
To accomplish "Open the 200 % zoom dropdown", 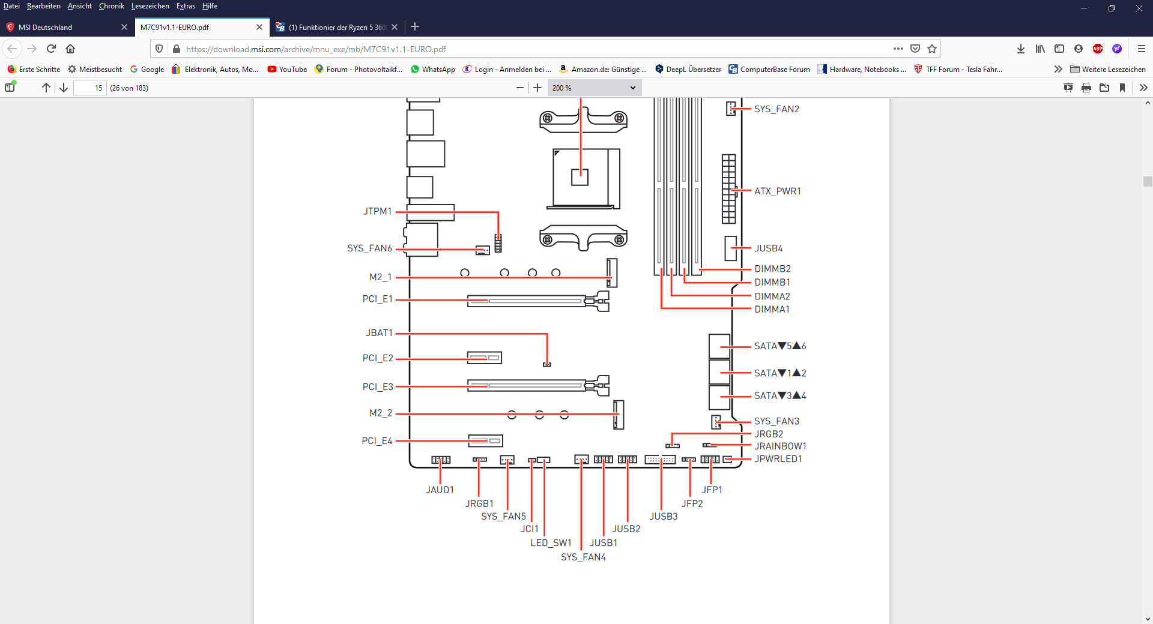I will pos(594,88).
